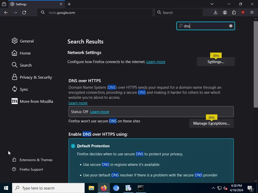Show hidden system tray icons
The height and width of the screenshot is (193, 258).
pos(213,188)
